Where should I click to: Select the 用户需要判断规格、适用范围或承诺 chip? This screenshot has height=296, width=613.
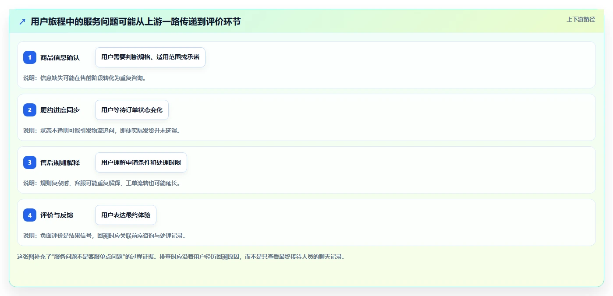[150, 57]
